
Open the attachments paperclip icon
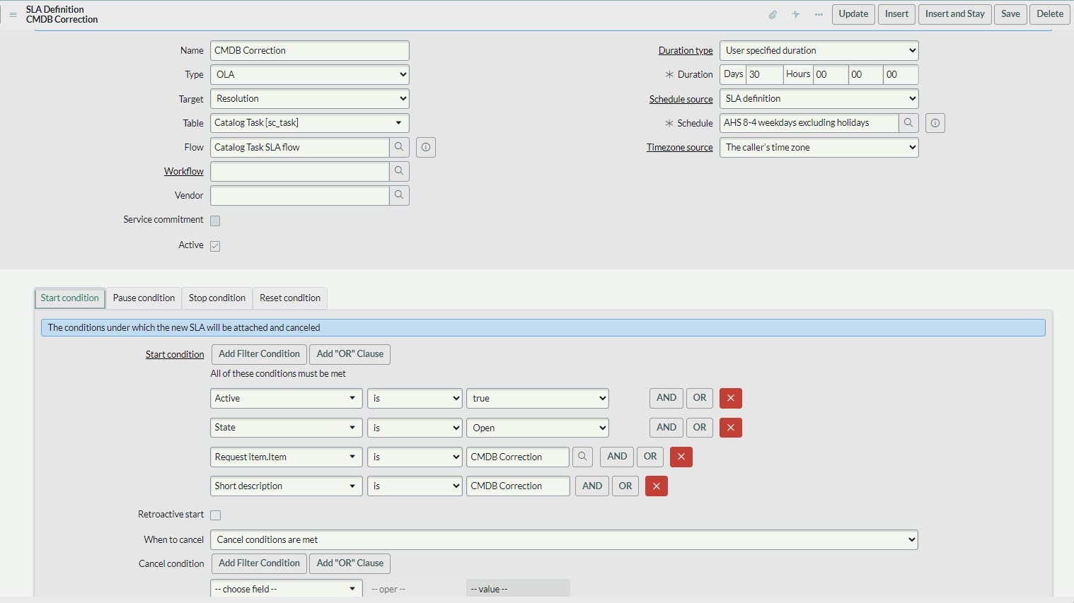(x=773, y=14)
